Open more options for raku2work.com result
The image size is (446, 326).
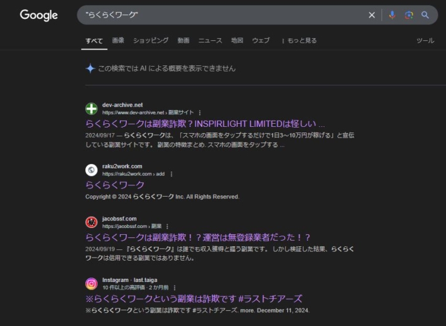171,174
